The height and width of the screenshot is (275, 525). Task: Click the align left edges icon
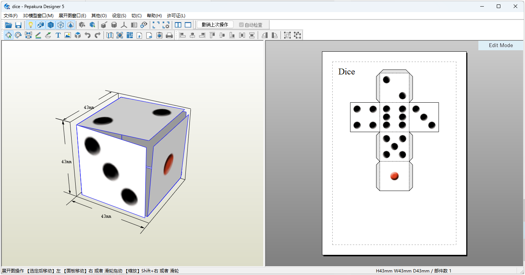(182, 35)
